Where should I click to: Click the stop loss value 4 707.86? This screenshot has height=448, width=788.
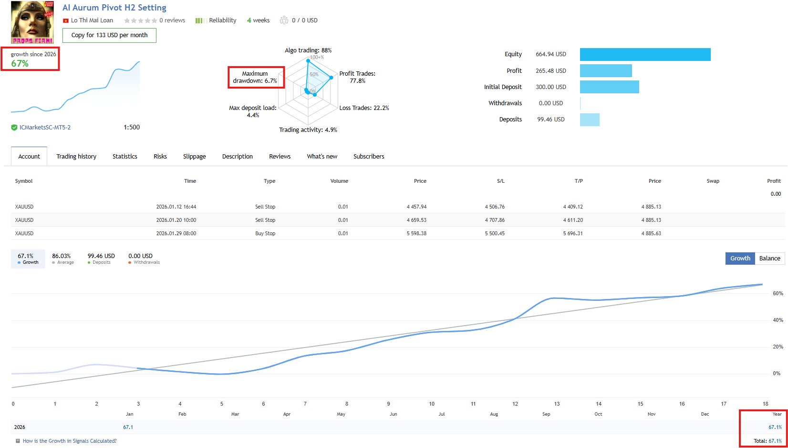495,220
